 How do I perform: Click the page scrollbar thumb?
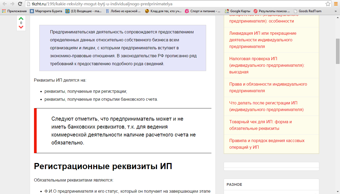point(338,51)
